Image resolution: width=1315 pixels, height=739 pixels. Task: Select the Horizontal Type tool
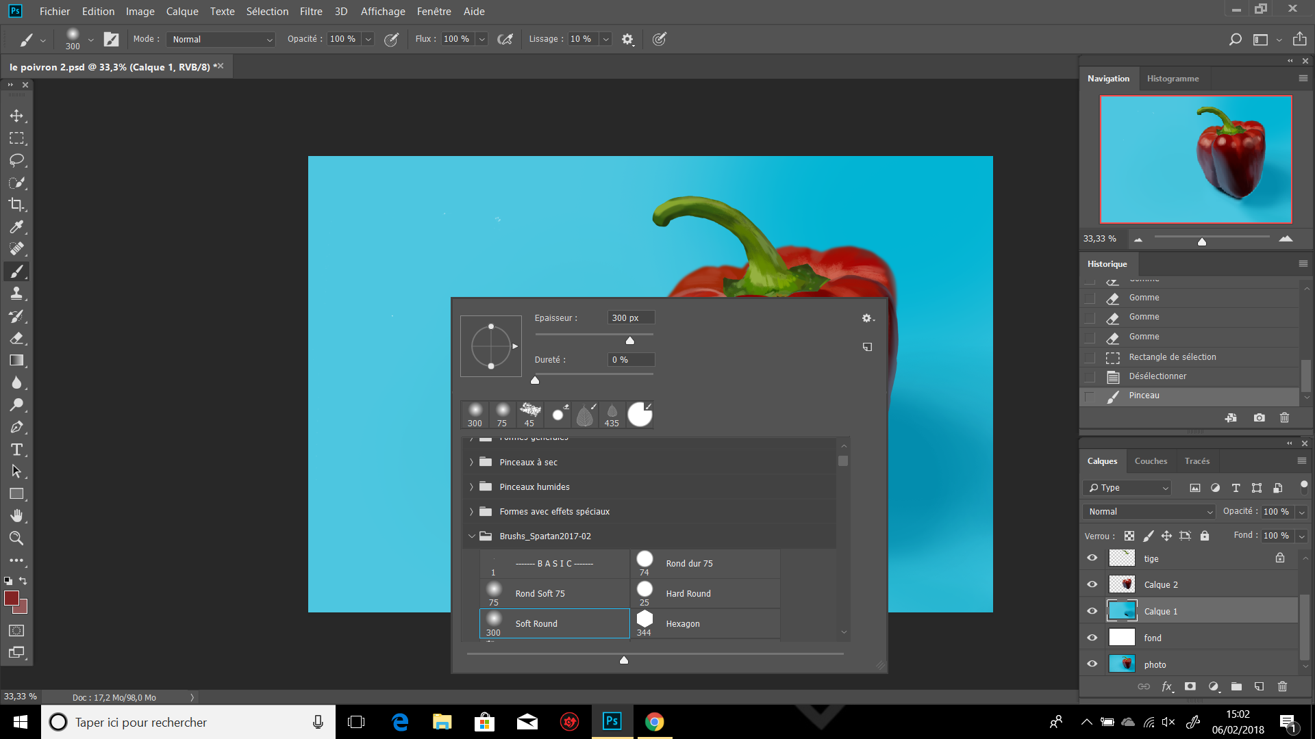click(x=16, y=450)
